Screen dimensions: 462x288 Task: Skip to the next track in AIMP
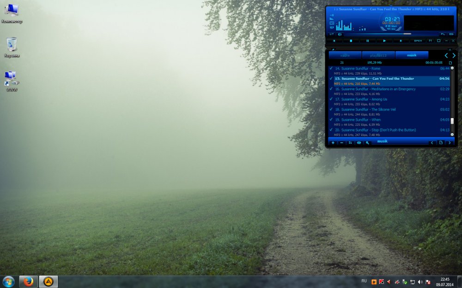coord(401,41)
